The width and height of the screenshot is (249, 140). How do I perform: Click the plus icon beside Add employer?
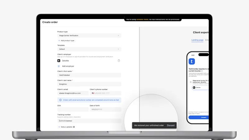point(59,66)
